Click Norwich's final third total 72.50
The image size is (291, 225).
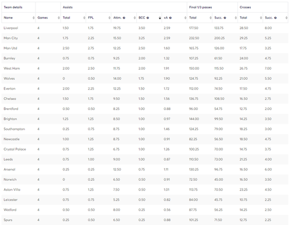click(x=193, y=179)
